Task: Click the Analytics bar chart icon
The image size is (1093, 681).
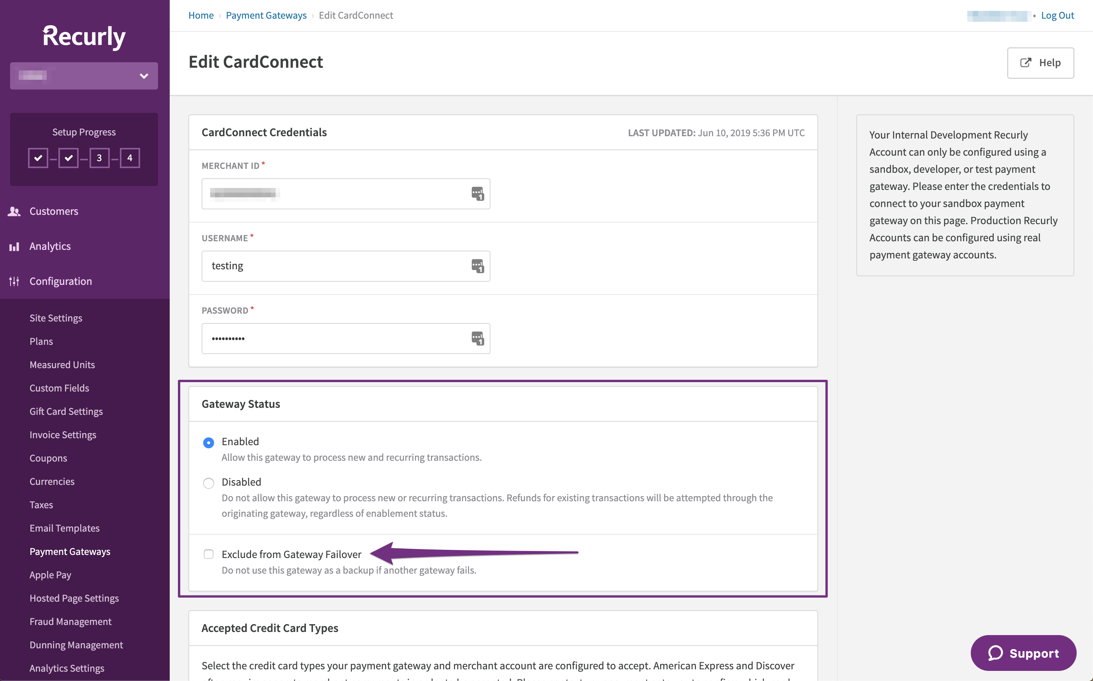Action: pos(14,246)
